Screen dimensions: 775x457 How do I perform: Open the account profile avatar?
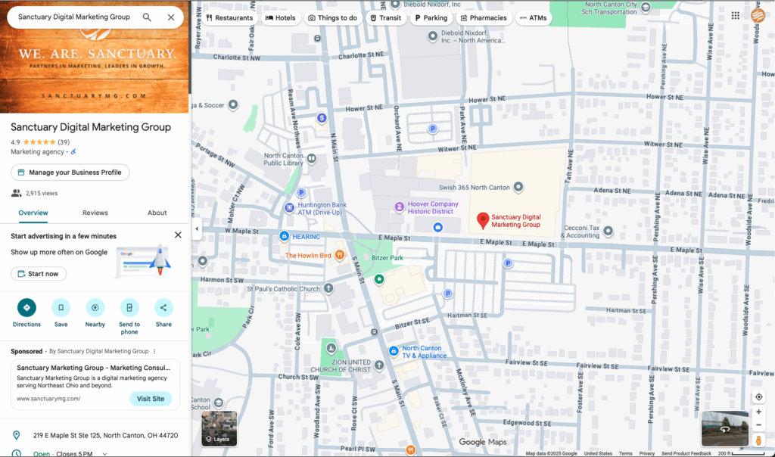[x=758, y=16]
